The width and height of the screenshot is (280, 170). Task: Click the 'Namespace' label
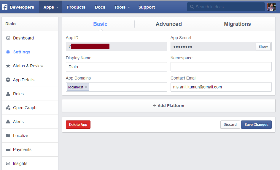[x=182, y=58]
